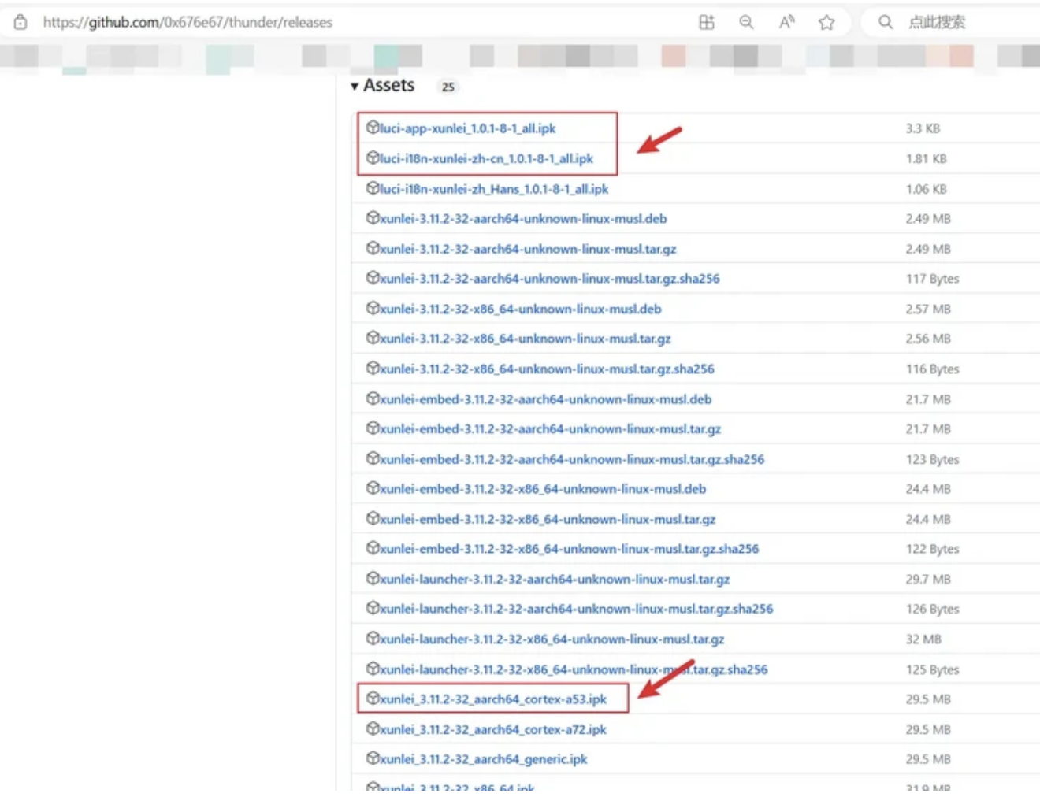
Task: Download xunlei-launcher aarch64 musl tar.gz archive
Action: (x=555, y=580)
